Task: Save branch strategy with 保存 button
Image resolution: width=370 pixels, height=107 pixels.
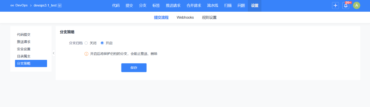Action: pyautogui.click(x=134, y=68)
